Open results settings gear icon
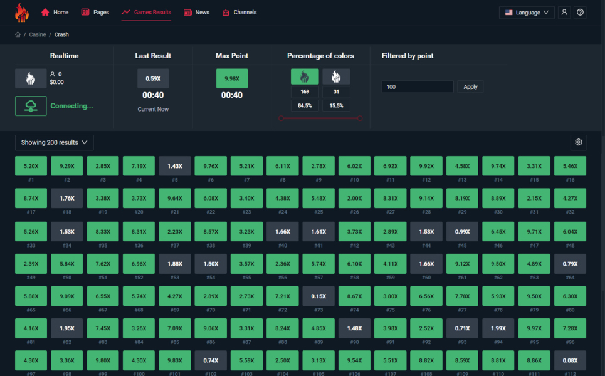 coord(578,142)
